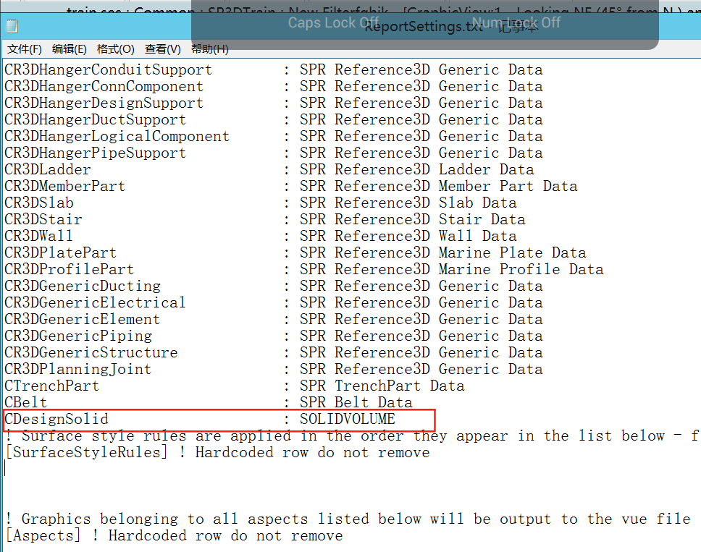Click the text CR3DPlatePart

(x=60, y=252)
